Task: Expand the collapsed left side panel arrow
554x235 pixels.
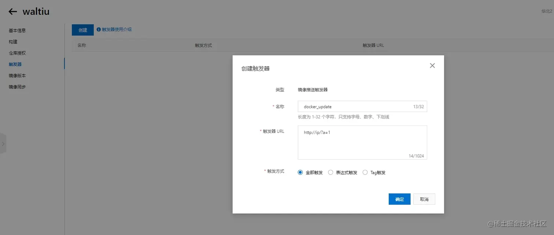Action: tap(3, 144)
